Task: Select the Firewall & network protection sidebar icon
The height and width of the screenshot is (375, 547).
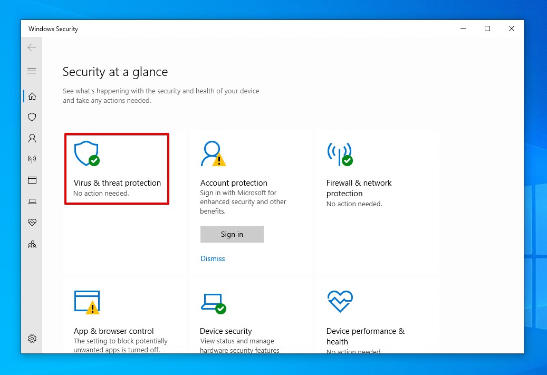Action: [32, 159]
